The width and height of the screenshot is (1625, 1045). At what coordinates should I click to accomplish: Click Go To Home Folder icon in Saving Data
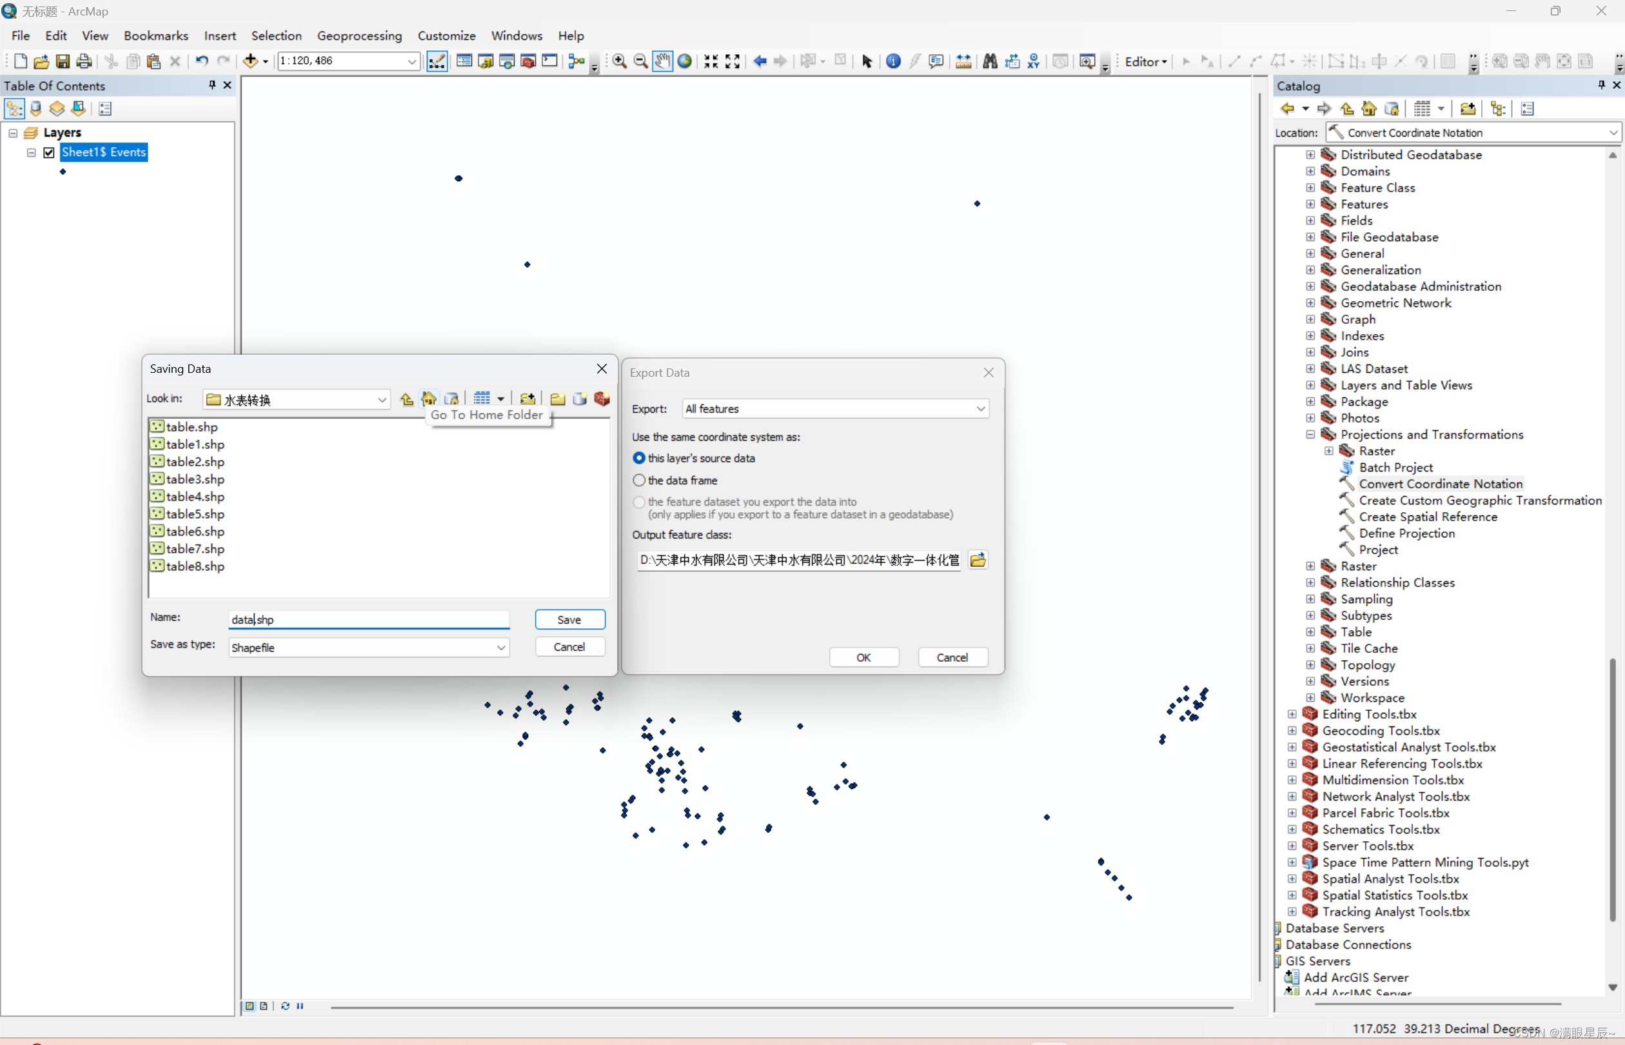tap(429, 399)
